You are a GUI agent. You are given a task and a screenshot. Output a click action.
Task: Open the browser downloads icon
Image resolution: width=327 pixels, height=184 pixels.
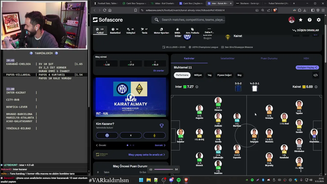point(305,10)
